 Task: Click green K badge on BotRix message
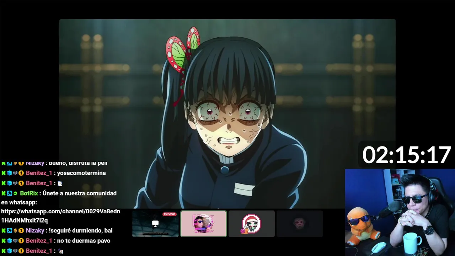4,193
